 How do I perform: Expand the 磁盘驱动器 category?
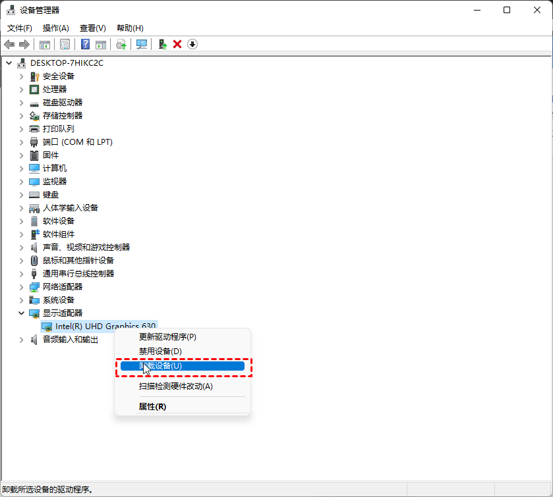[21, 103]
